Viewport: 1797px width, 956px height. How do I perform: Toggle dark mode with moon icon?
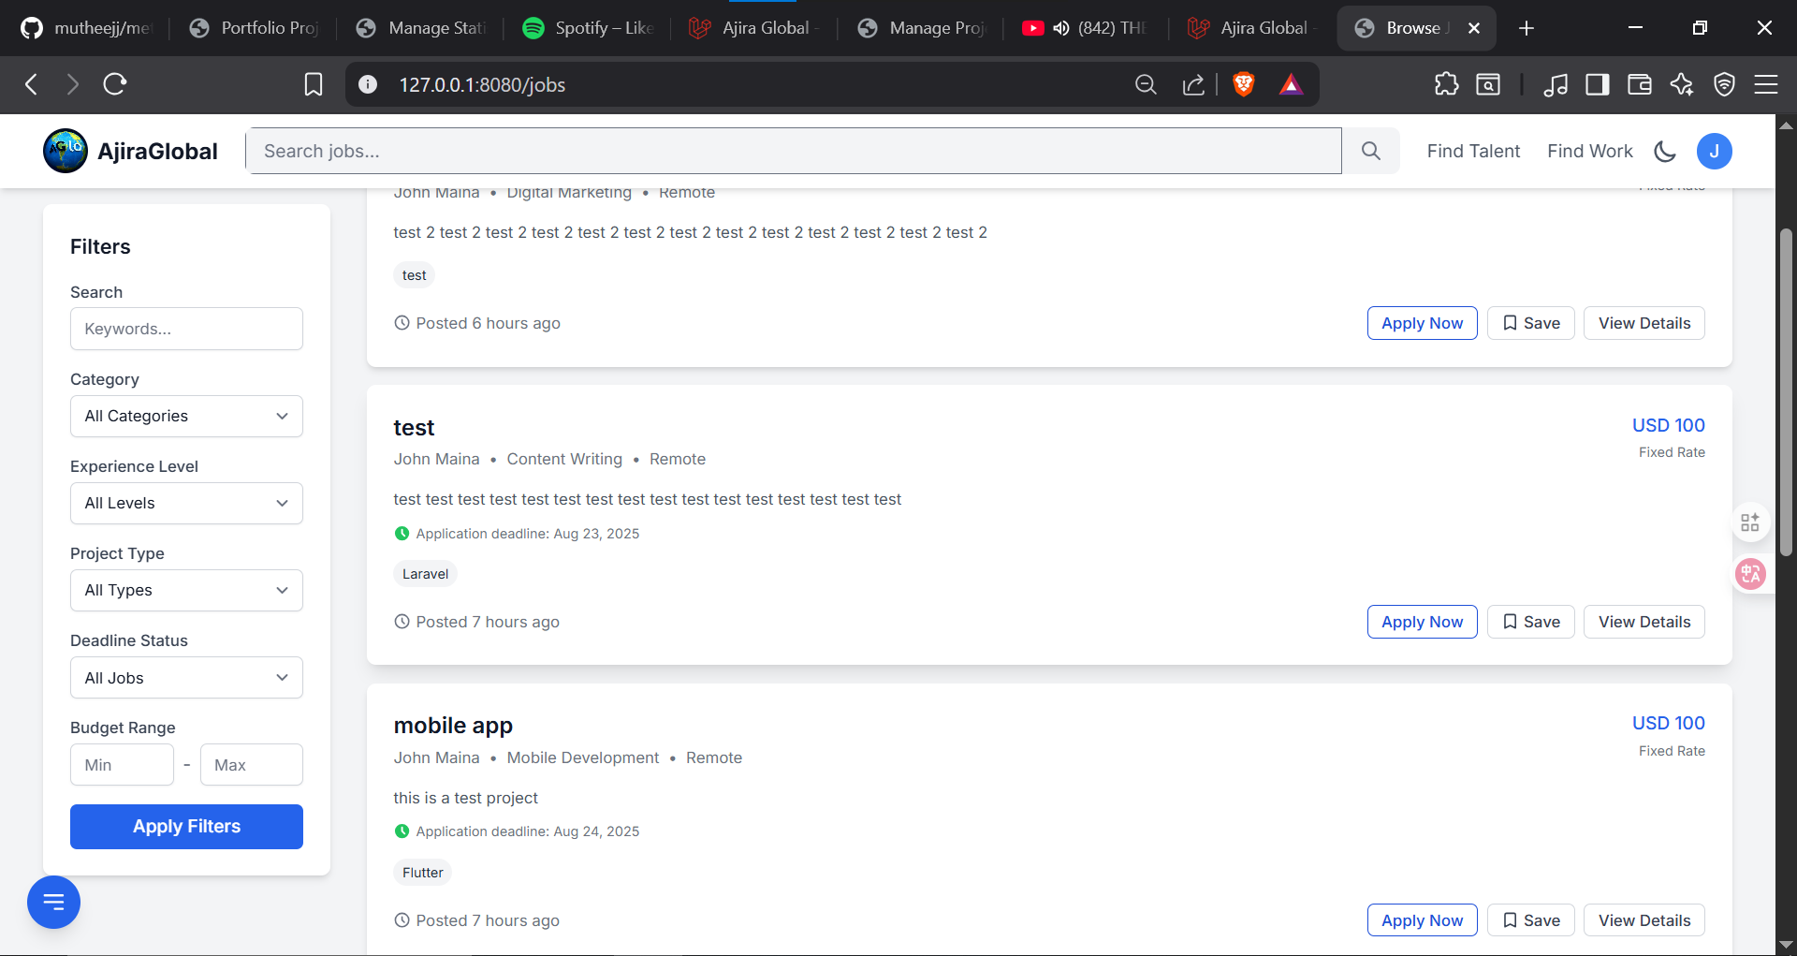1665,151
